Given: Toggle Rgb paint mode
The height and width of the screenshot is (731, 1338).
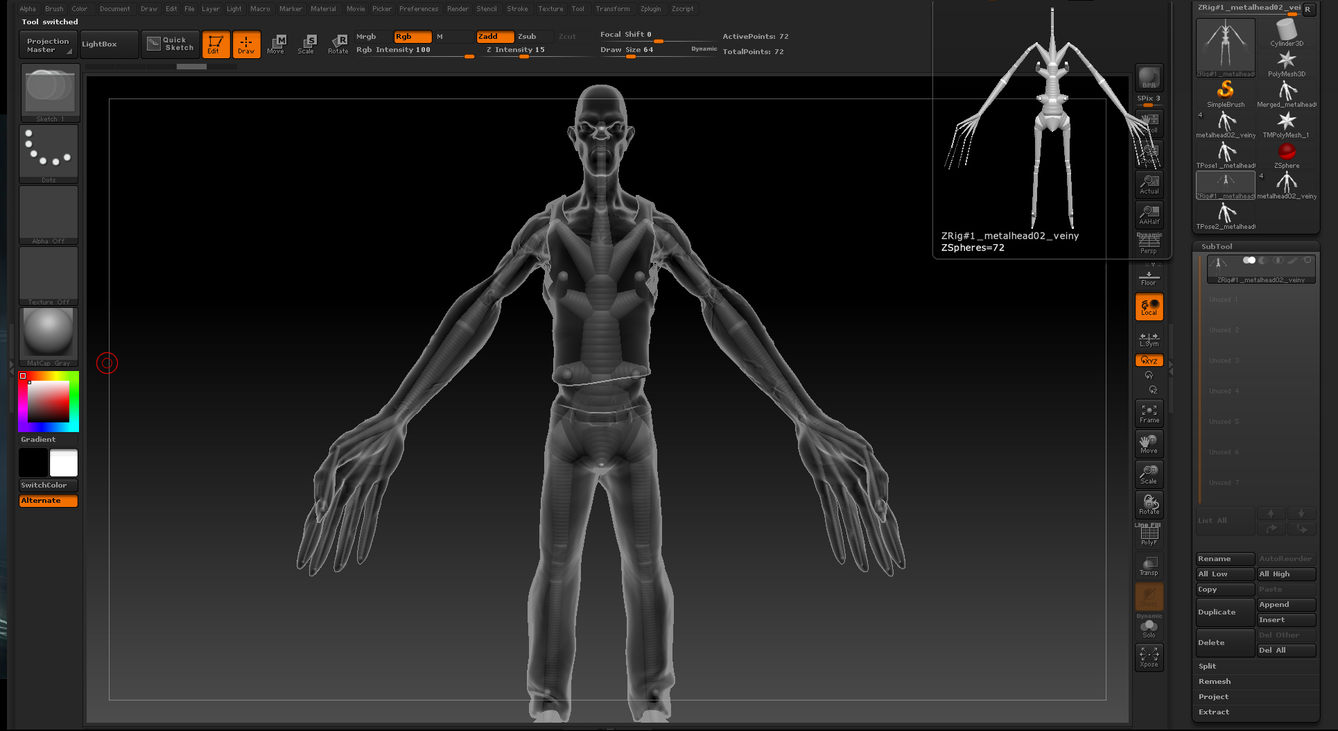Looking at the screenshot, I should pyautogui.click(x=412, y=37).
